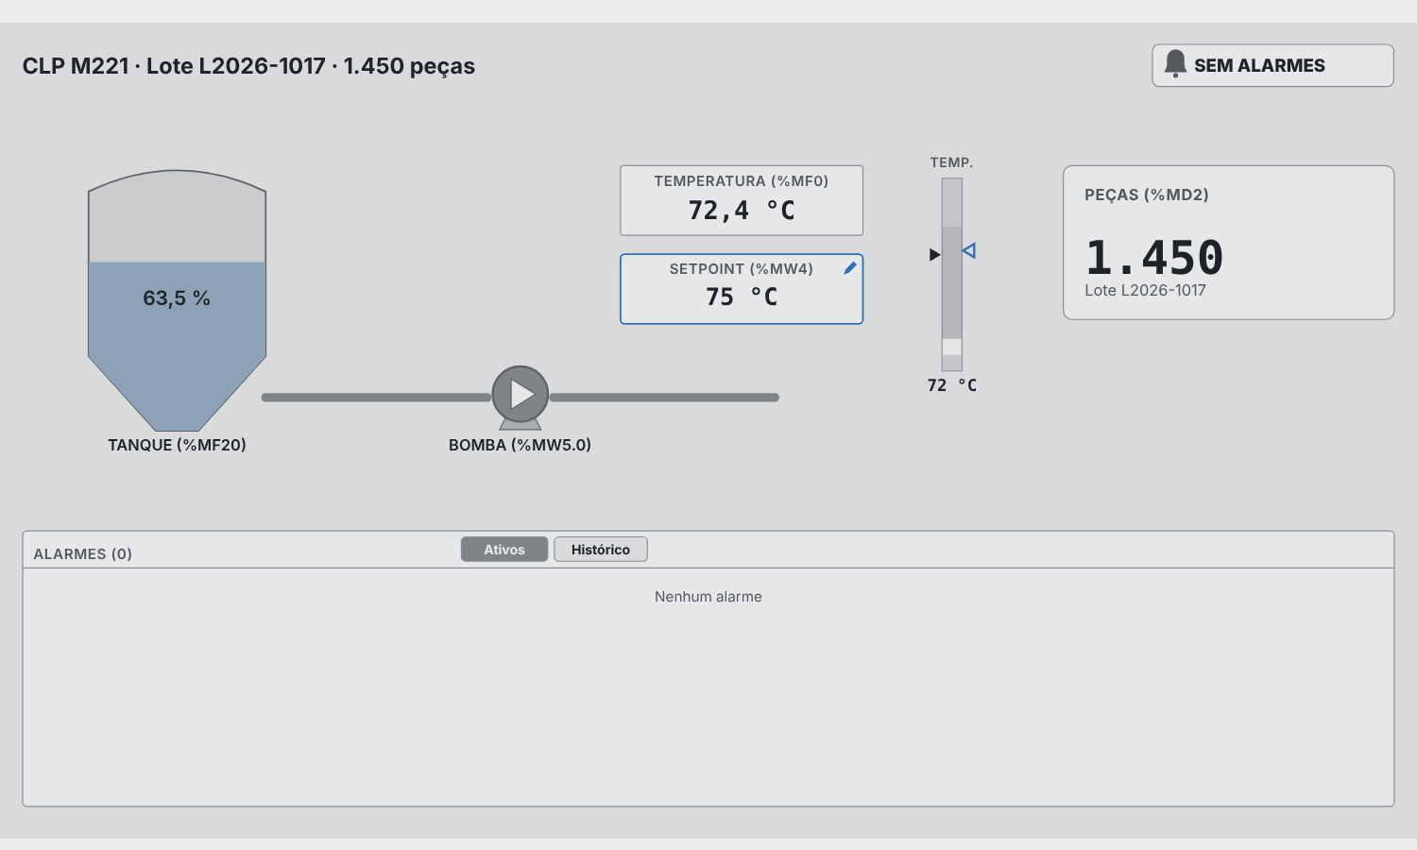Click the ALARMES (0) panel heading

coord(83,554)
